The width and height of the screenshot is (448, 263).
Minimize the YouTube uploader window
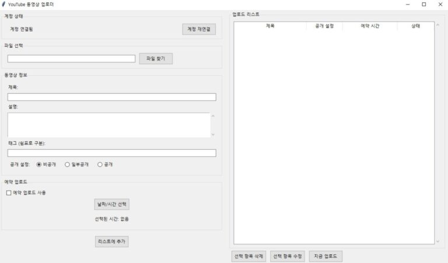point(408,4)
